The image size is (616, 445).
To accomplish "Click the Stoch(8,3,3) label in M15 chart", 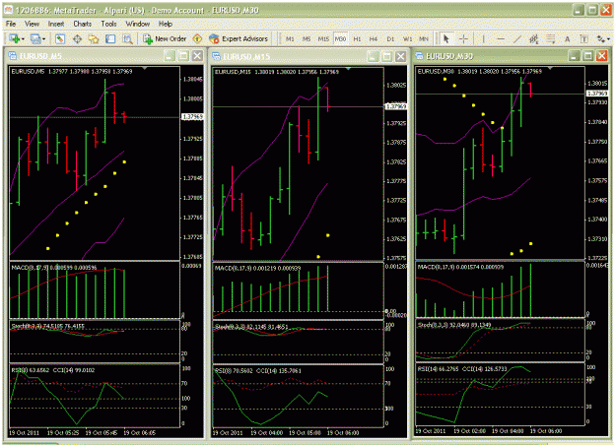I will [232, 327].
